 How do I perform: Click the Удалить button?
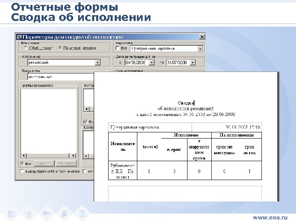(x=44, y=164)
